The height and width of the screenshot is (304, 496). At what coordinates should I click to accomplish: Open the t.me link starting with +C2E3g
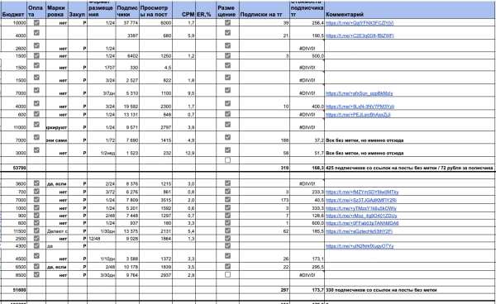pos(360,36)
